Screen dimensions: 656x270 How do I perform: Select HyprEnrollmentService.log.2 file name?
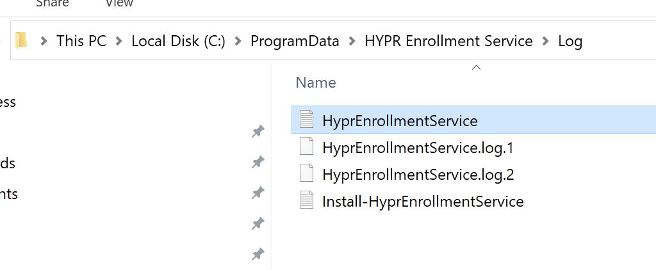click(x=418, y=174)
